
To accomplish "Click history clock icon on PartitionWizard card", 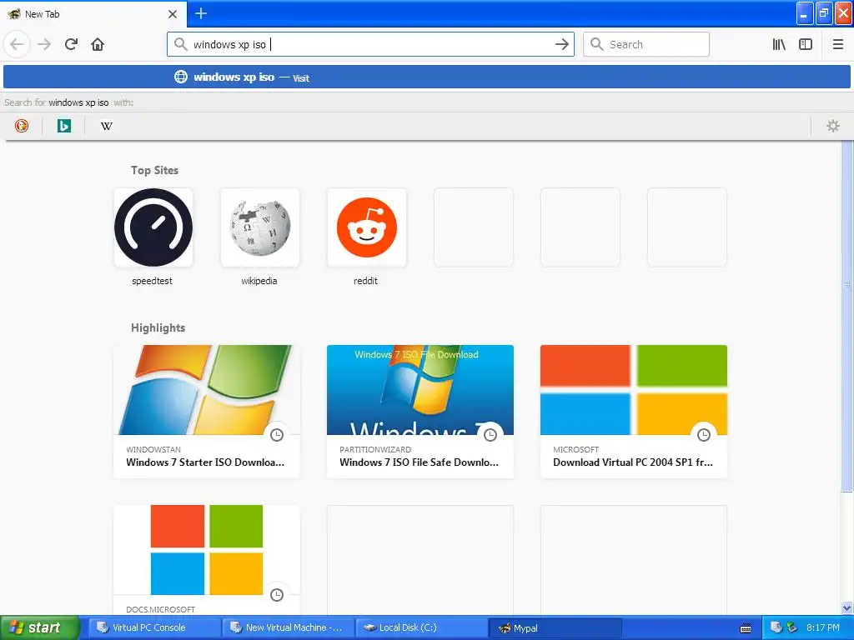I will pyautogui.click(x=490, y=435).
